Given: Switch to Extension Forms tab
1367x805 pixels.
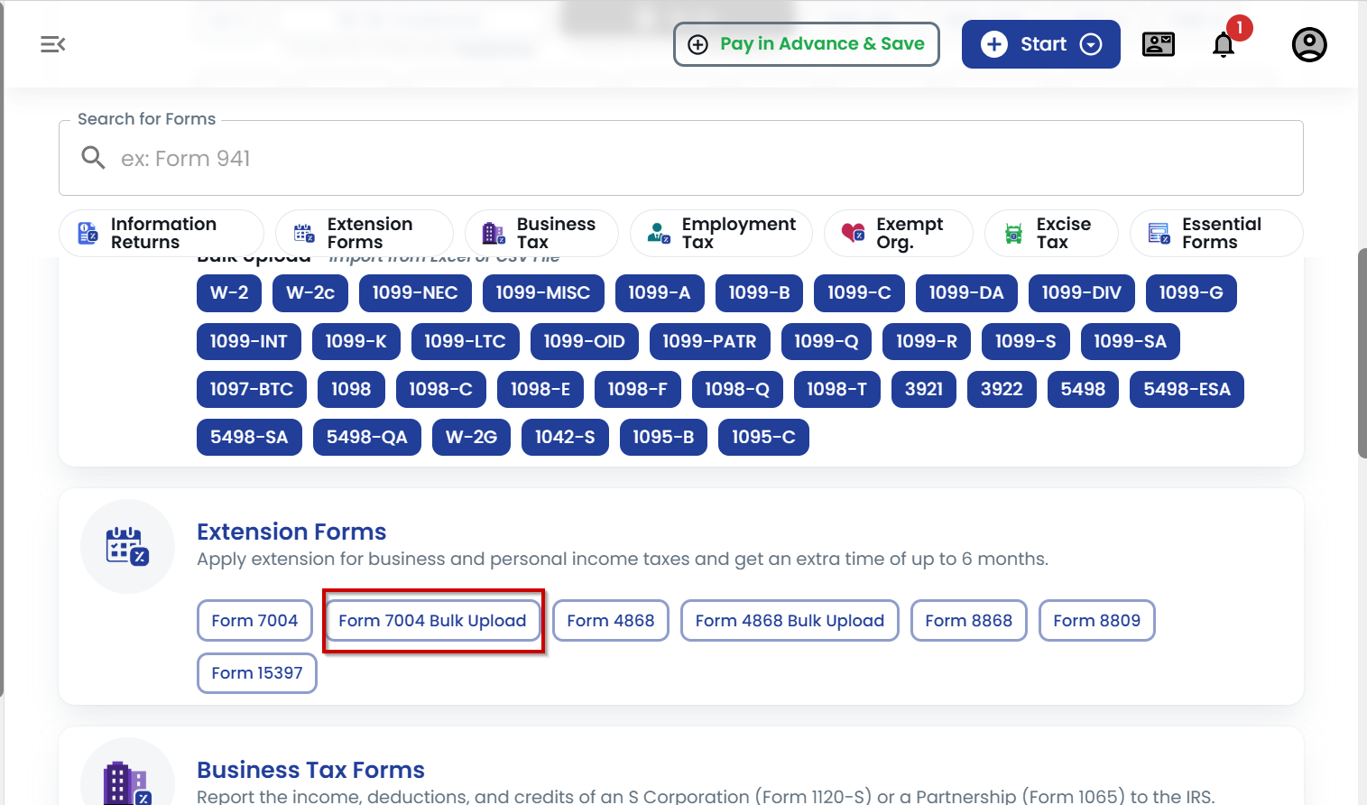Looking at the screenshot, I should pos(365,233).
